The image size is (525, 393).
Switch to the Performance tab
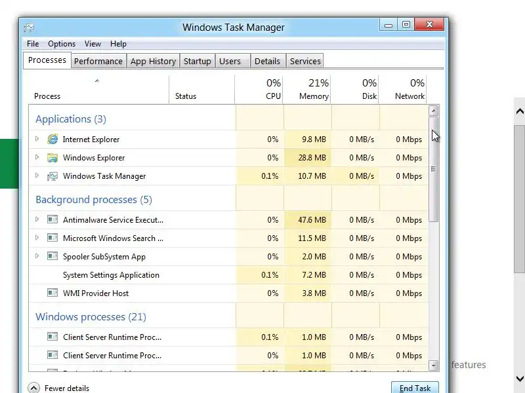[x=98, y=61]
